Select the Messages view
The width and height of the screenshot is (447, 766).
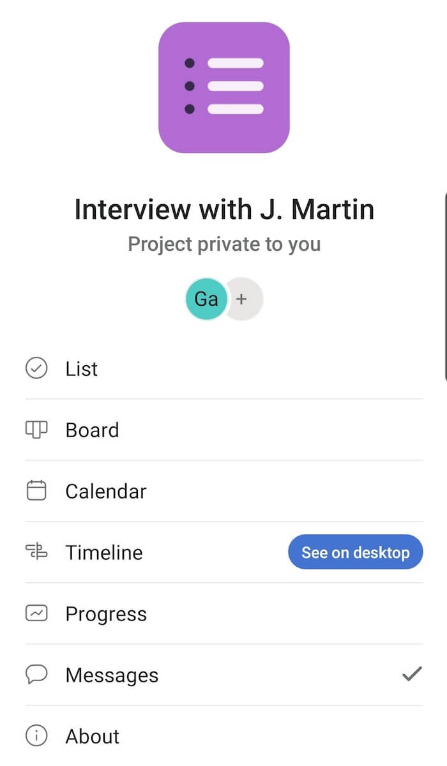point(112,675)
